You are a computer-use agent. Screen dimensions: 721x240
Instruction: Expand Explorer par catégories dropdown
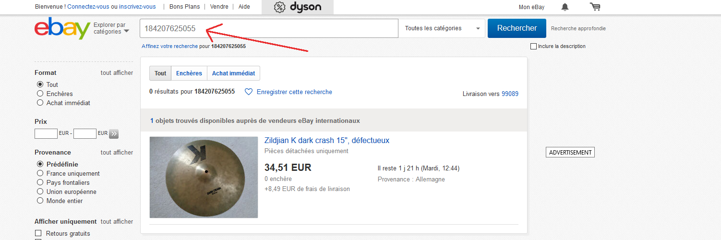111,28
